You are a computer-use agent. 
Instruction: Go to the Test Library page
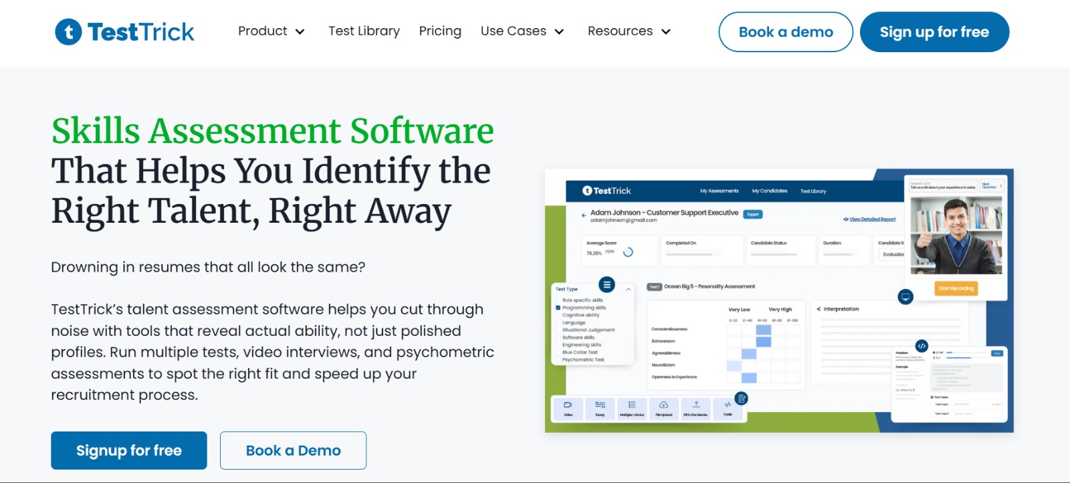click(x=364, y=31)
